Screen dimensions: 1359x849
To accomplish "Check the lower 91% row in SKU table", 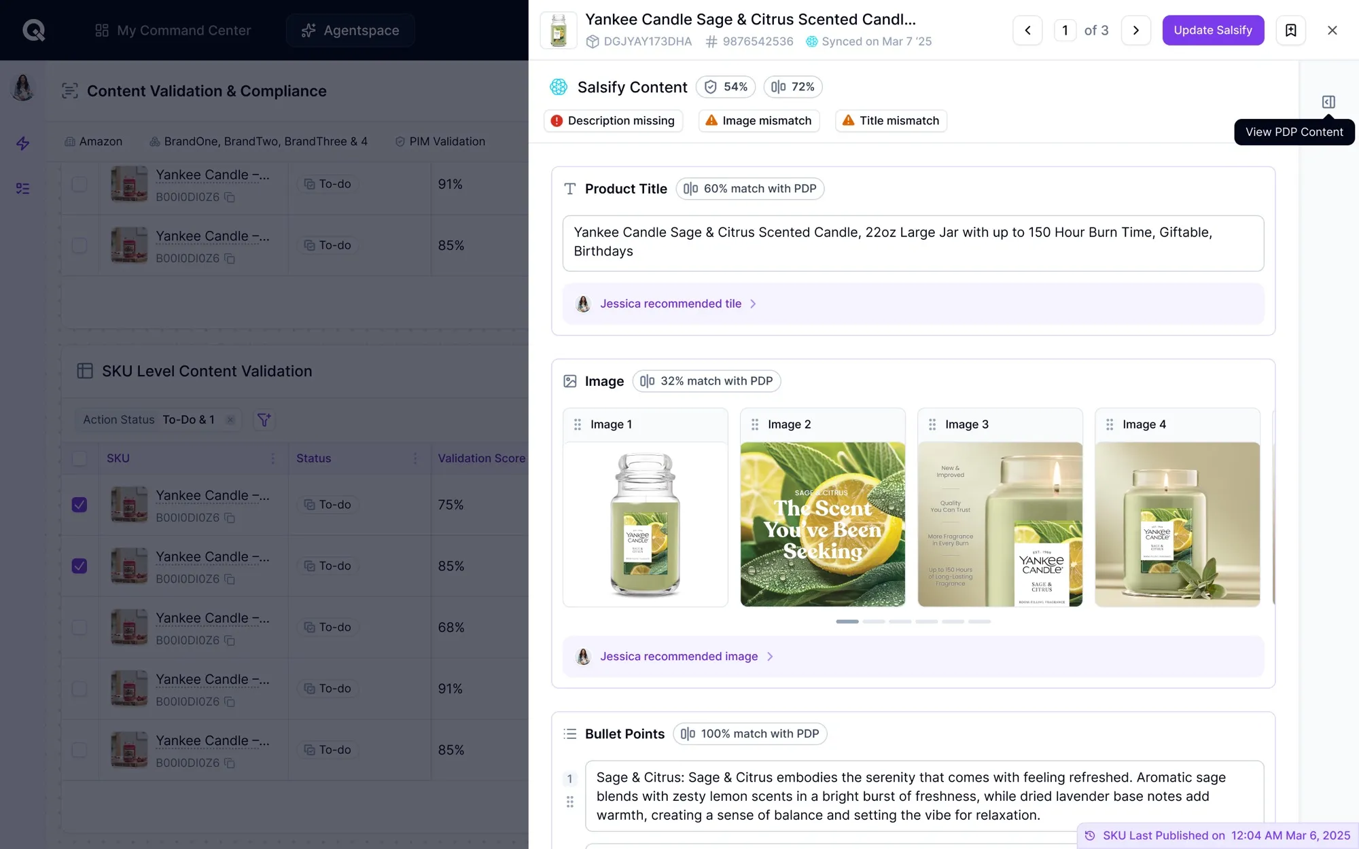I will [80, 689].
